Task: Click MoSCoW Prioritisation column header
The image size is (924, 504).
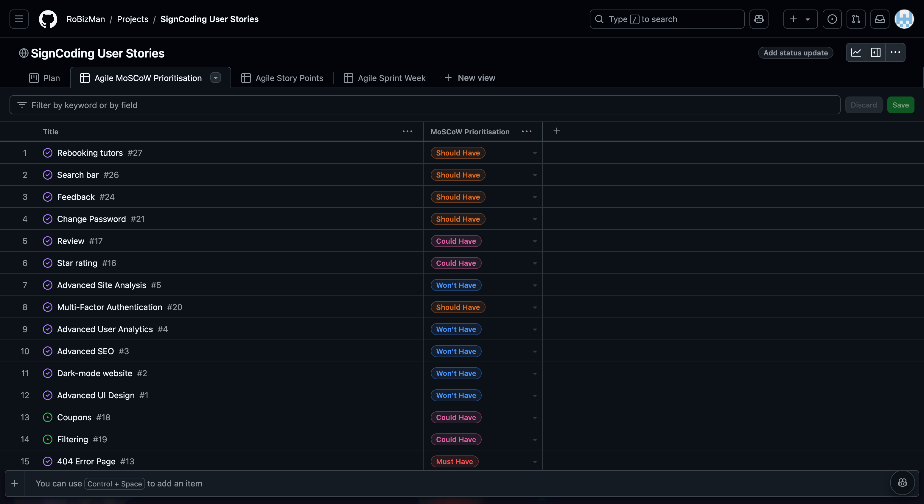Action: click(x=470, y=132)
